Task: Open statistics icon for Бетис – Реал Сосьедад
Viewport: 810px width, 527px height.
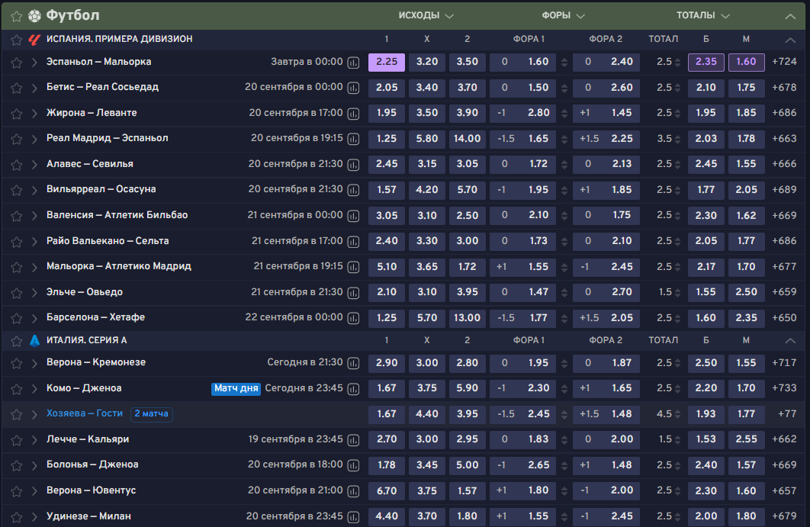Action: click(x=353, y=88)
